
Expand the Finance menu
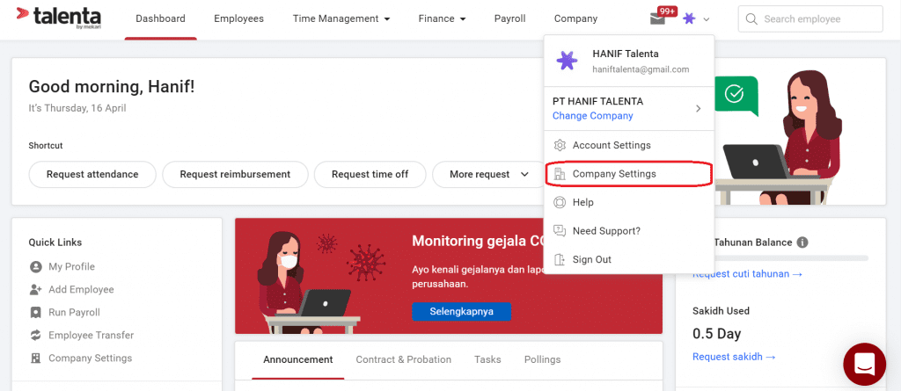click(442, 19)
